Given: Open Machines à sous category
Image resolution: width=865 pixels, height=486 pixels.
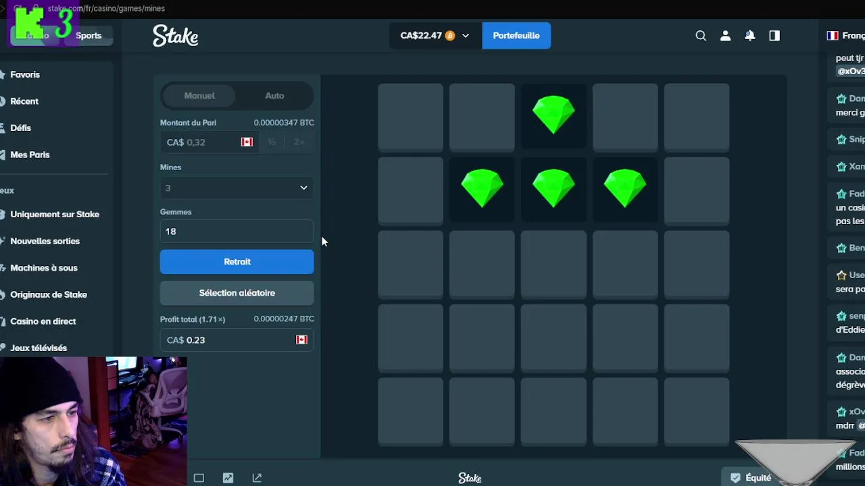Looking at the screenshot, I should coord(44,268).
